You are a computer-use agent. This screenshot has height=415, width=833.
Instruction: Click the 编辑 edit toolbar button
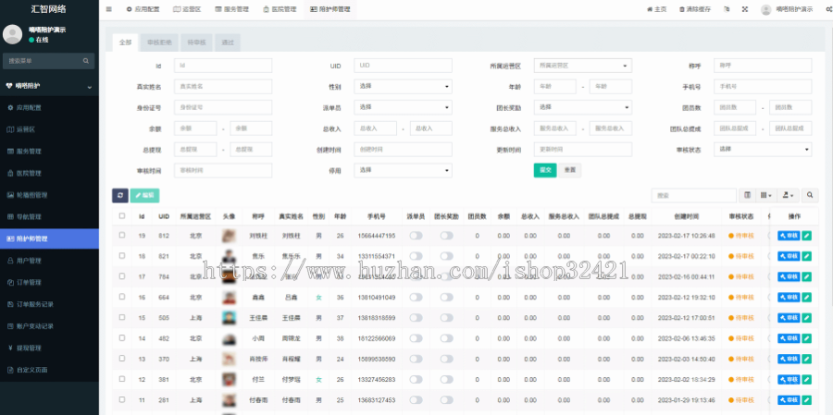pyautogui.click(x=144, y=195)
